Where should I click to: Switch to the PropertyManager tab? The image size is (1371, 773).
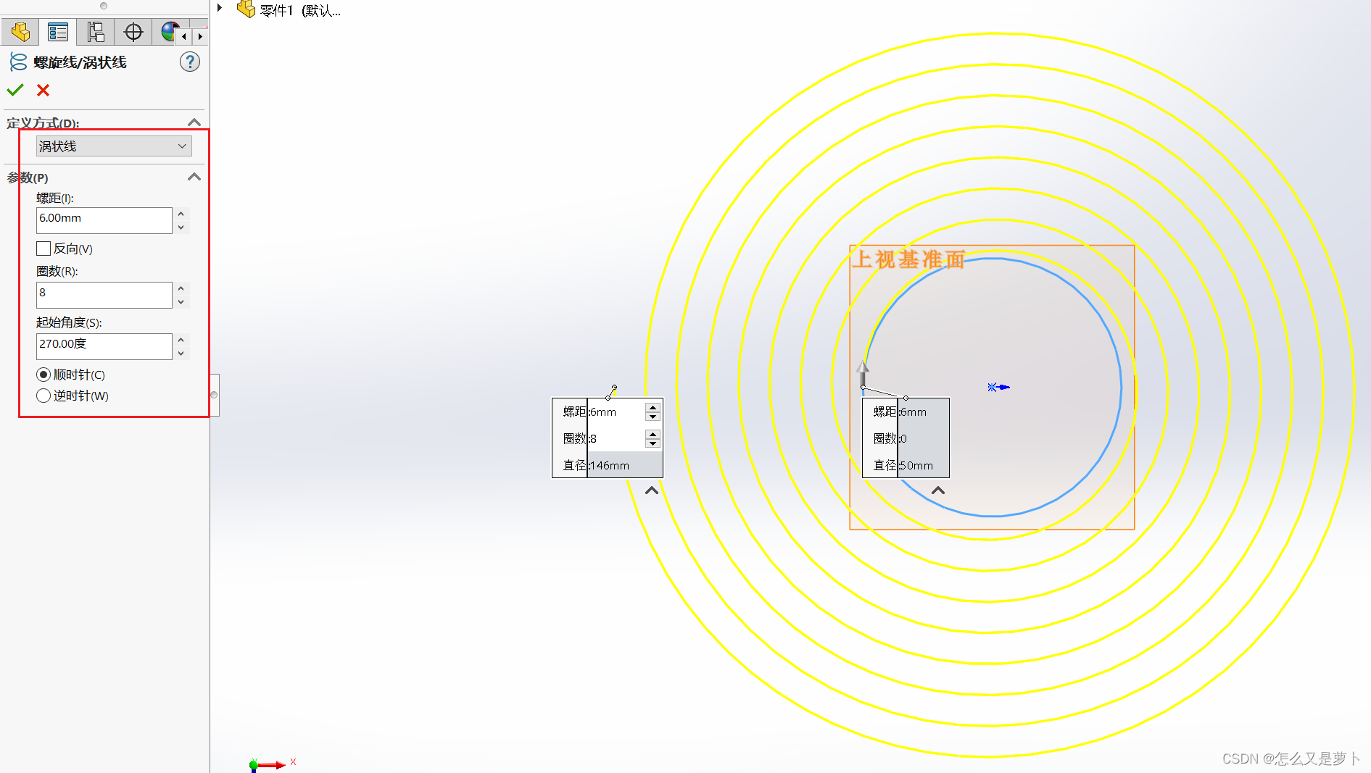coord(58,32)
